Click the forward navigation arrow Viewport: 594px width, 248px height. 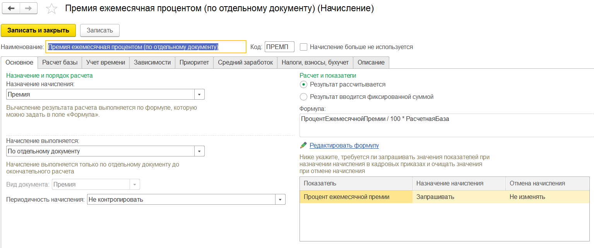tap(29, 9)
